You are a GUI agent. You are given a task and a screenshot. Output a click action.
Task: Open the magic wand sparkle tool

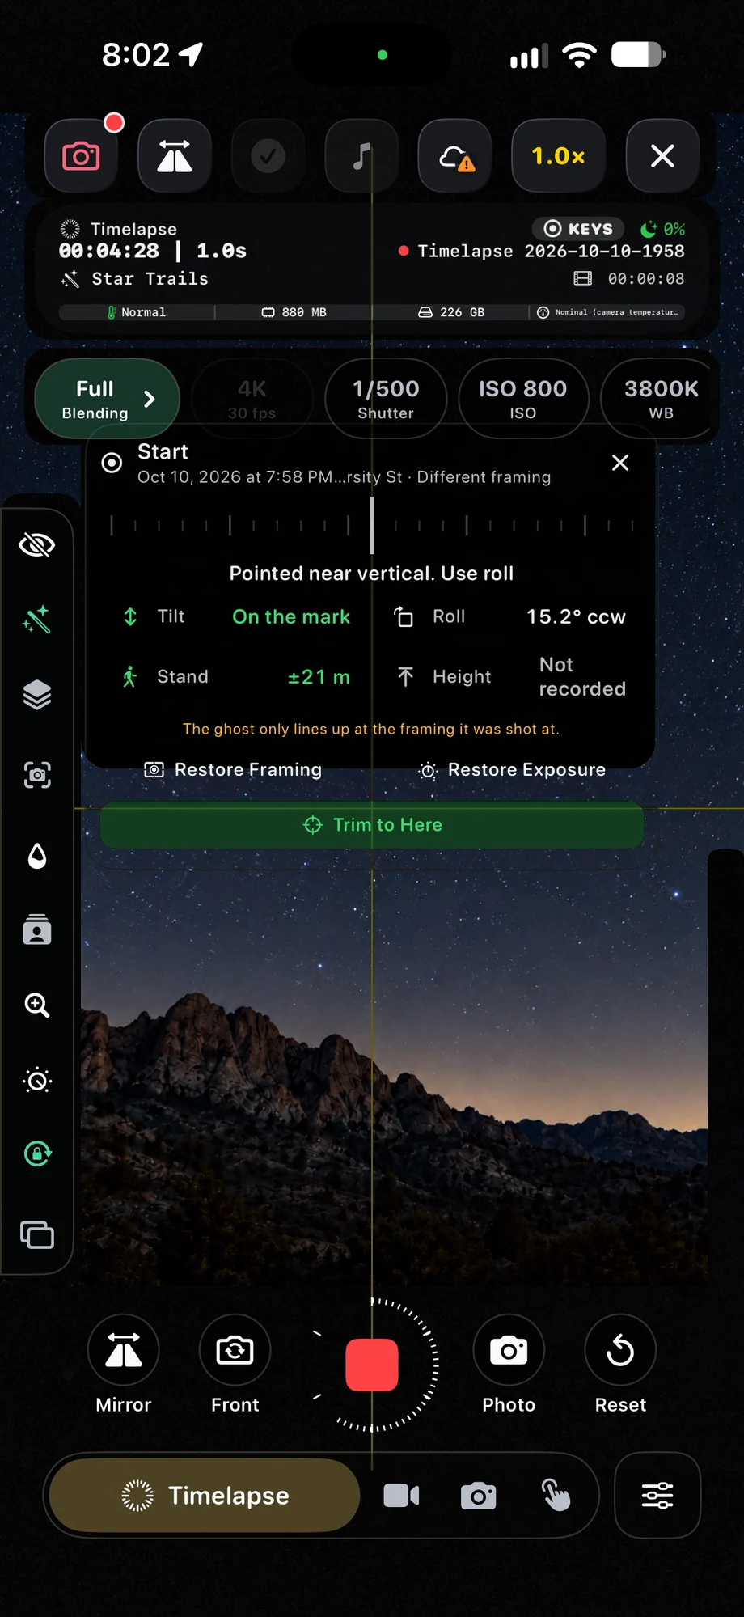pyautogui.click(x=37, y=620)
